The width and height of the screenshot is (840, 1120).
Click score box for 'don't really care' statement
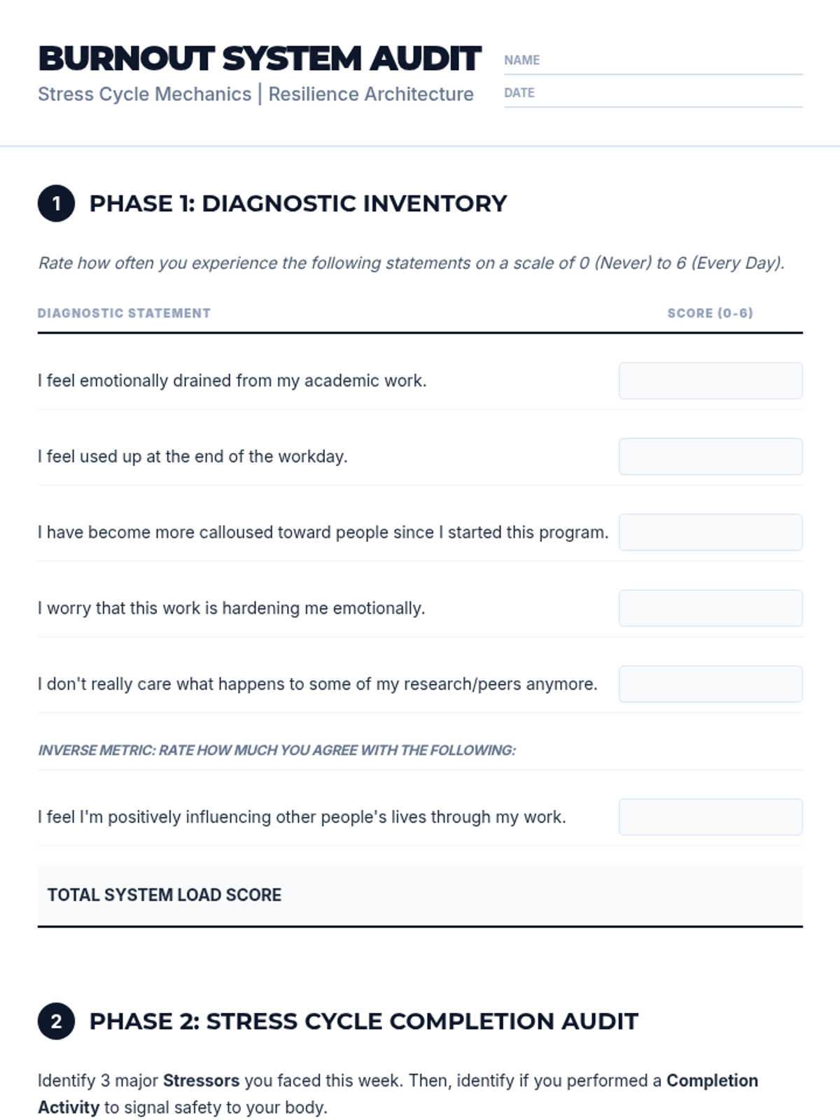point(710,684)
